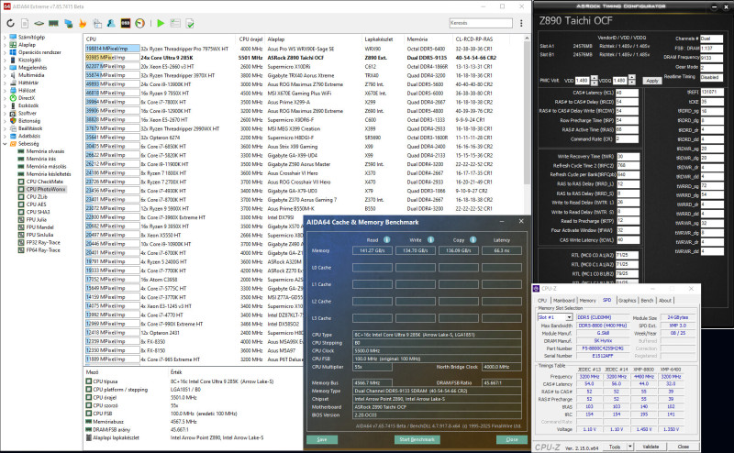Click Tools button in CPU-Z
Image resolution: width=734 pixels, height=453 pixels.
(x=615, y=447)
